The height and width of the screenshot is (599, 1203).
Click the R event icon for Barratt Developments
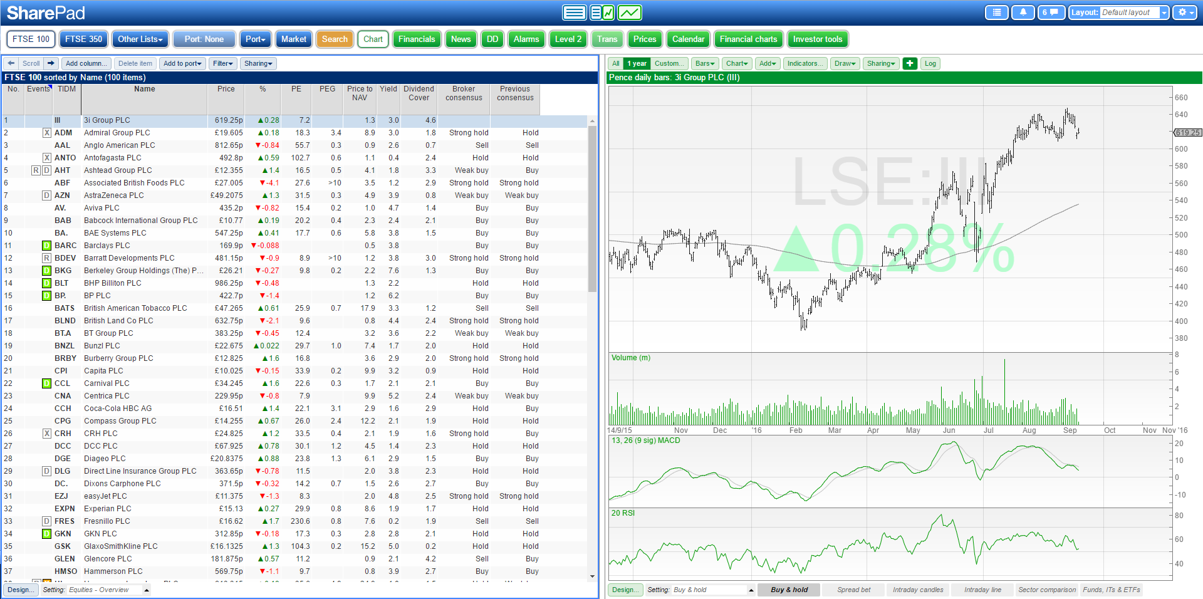pos(46,258)
